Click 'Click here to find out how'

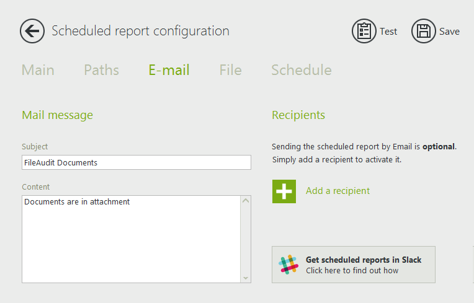pyautogui.click(x=352, y=270)
